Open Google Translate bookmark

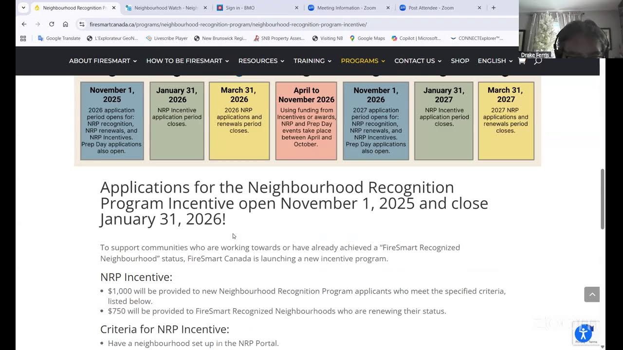59,38
